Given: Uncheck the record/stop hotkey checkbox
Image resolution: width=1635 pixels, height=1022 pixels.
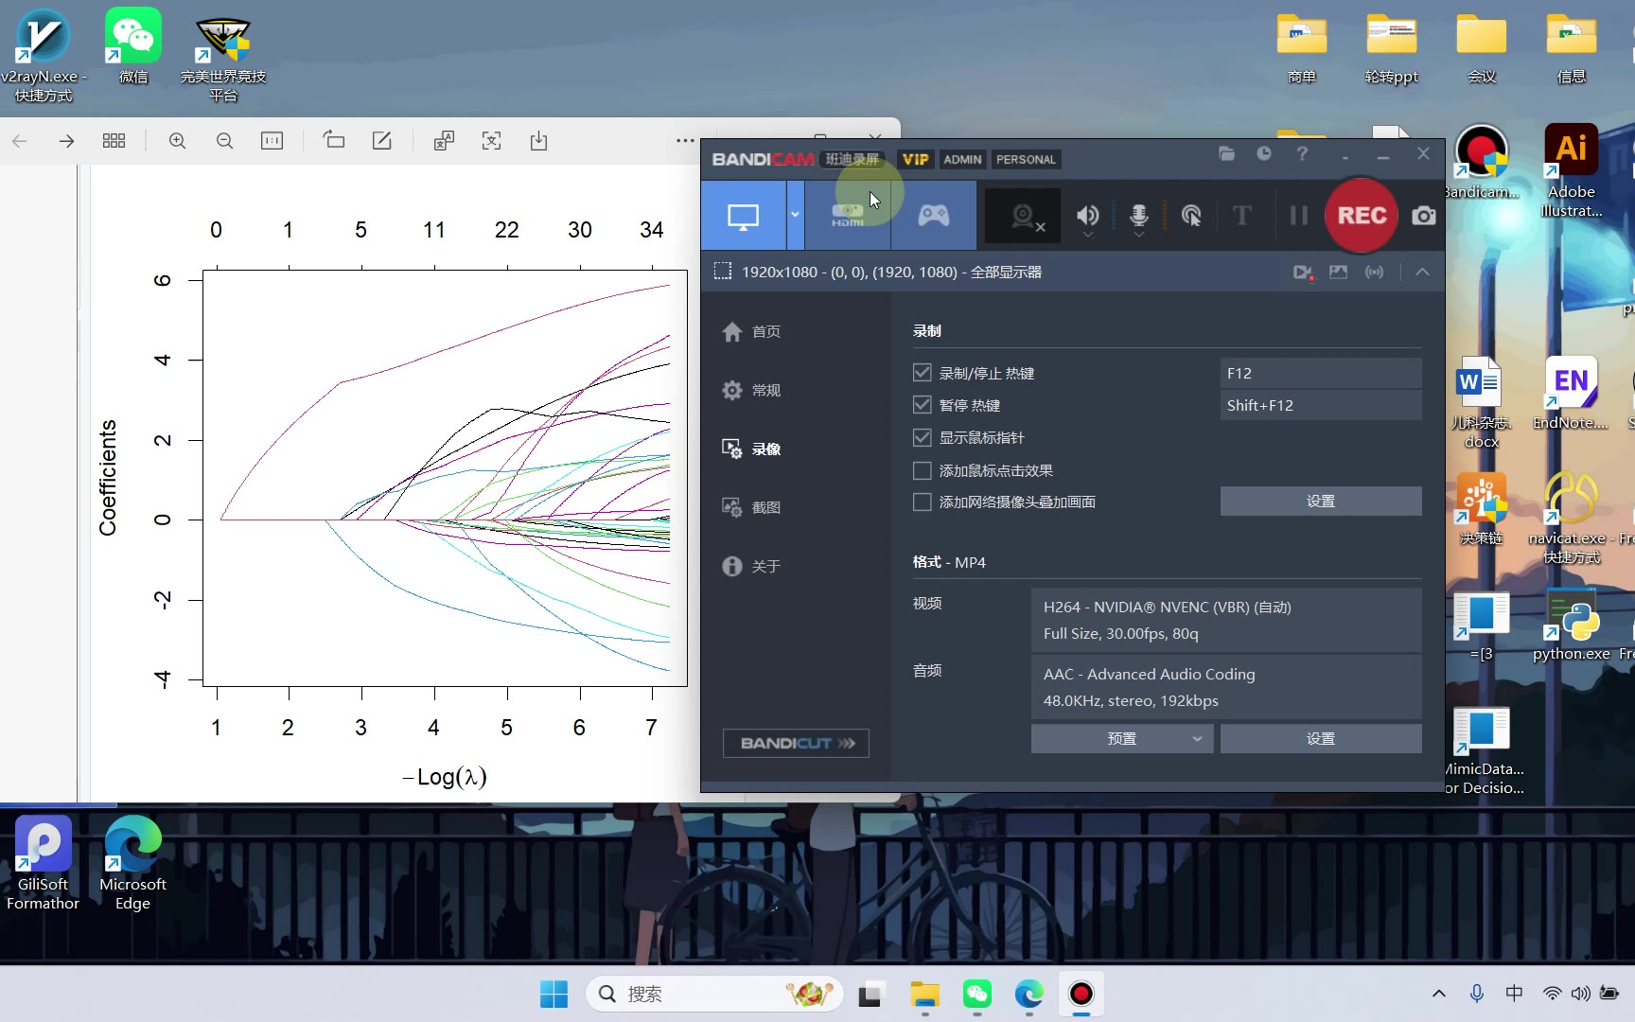Looking at the screenshot, I should [x=922, y=373].
